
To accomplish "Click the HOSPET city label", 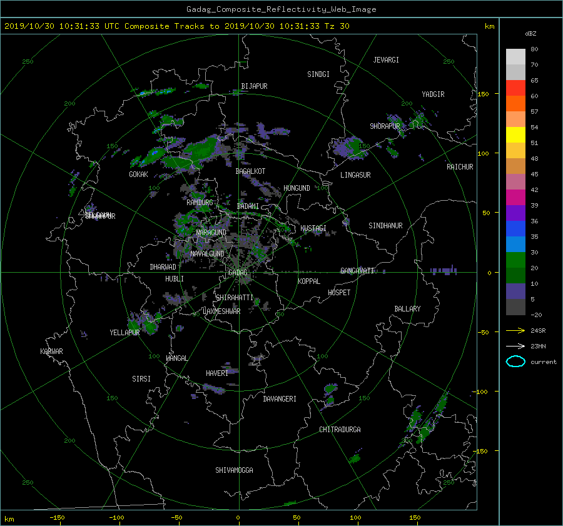I will tap(339, 293).
